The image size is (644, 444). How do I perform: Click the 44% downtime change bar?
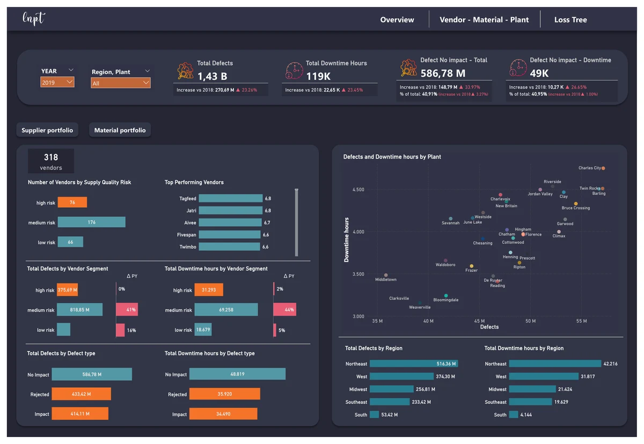(284, 310)
